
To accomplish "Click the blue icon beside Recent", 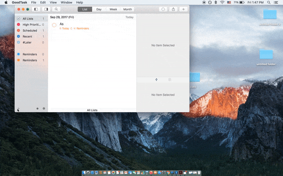I will pyautogui.click(x=18, y=36).
